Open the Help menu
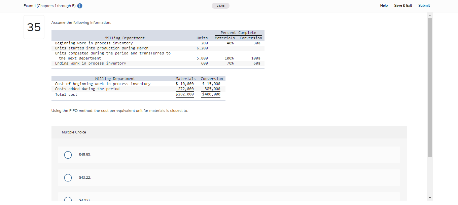 pyautogui.click(x=384, y=5)
